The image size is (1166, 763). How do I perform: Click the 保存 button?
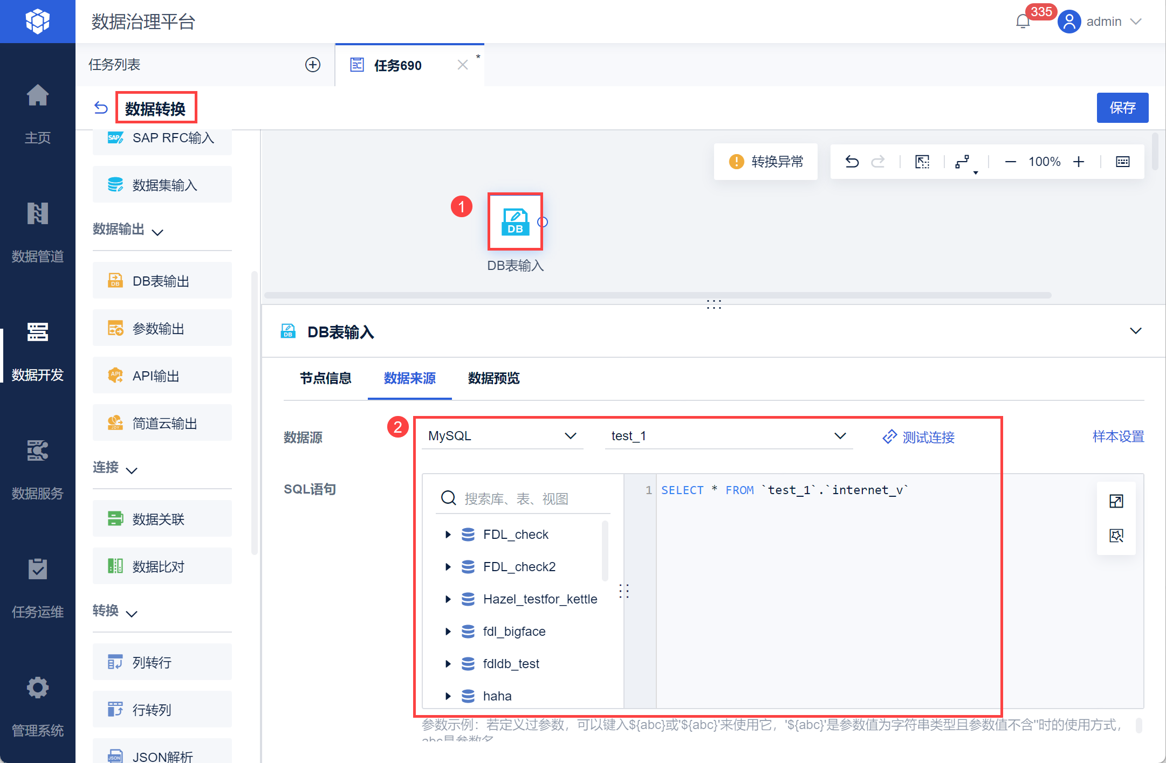[x=1122, y=108]
